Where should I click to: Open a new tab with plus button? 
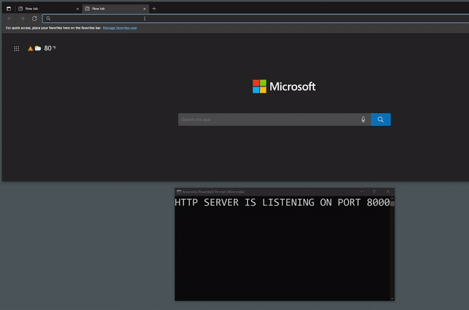pyautogui.click(x=154, y=9)
